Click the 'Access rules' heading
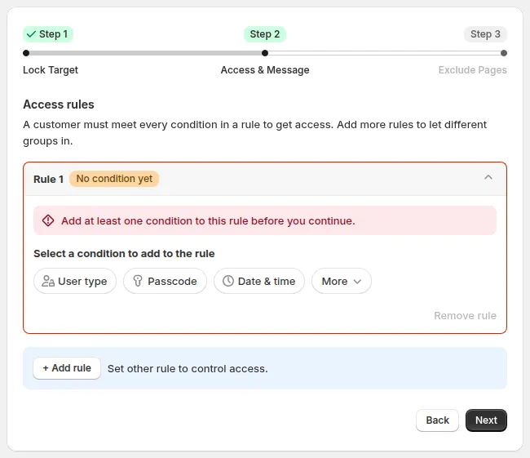 point(59,104)
